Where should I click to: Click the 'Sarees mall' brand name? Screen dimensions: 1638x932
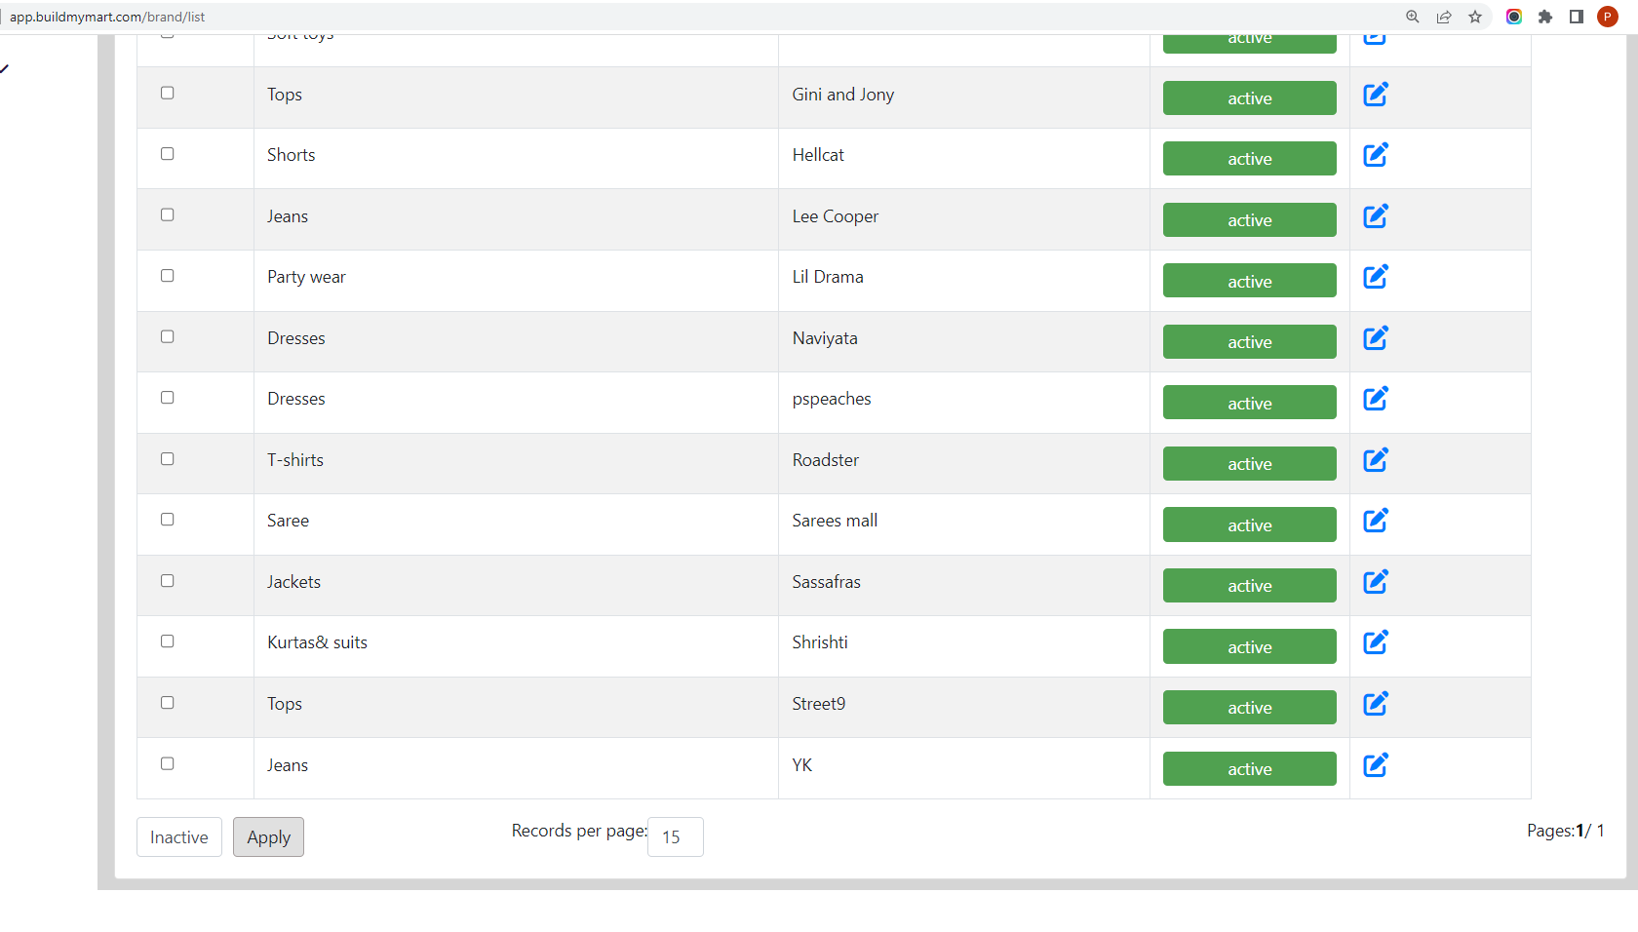835,521
